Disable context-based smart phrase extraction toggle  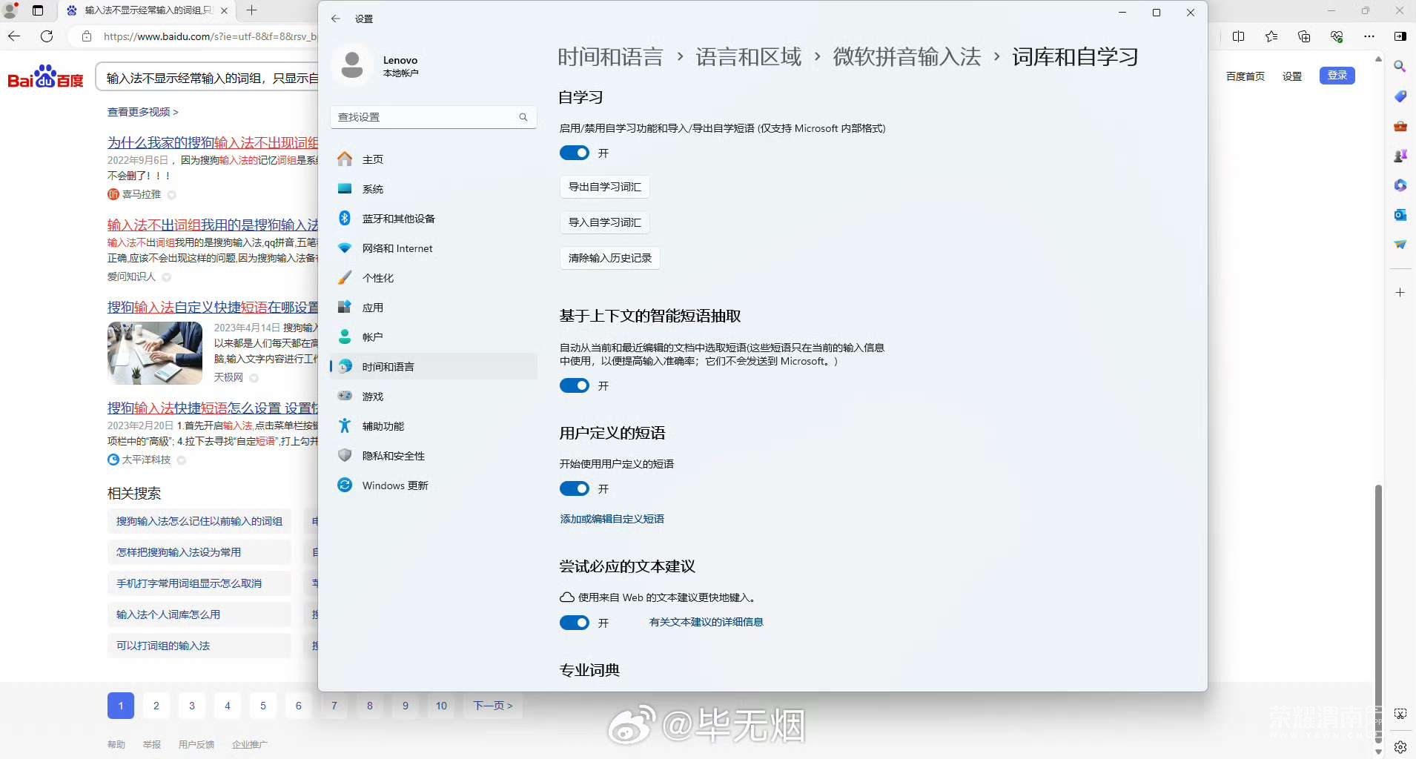(x=575, y=386)
